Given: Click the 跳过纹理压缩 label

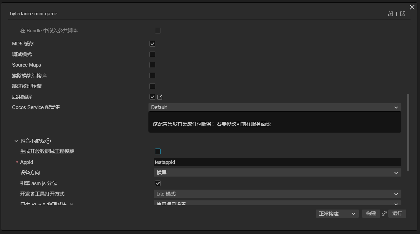Looking at the screenshot, I should tap(27, 86).
